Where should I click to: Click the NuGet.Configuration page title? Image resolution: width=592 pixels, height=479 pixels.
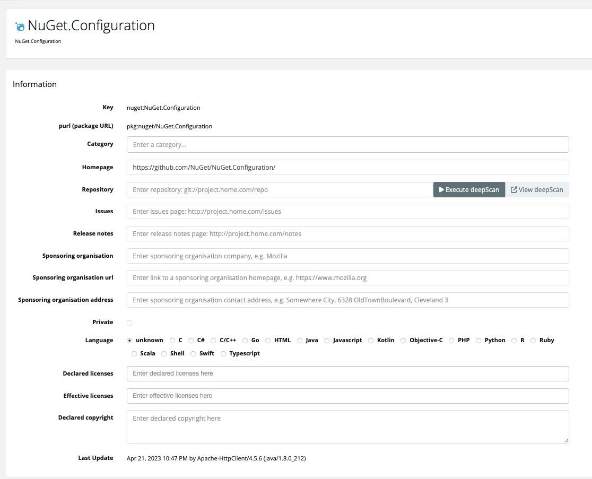tap(91, 25)
